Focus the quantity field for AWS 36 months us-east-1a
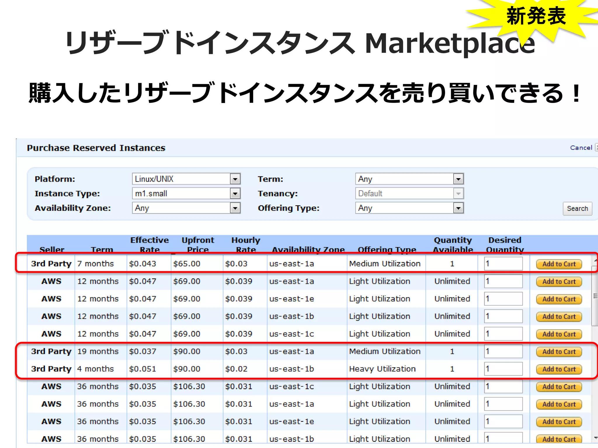The width and height of the screenshot is (598, 448). (503, 404)
